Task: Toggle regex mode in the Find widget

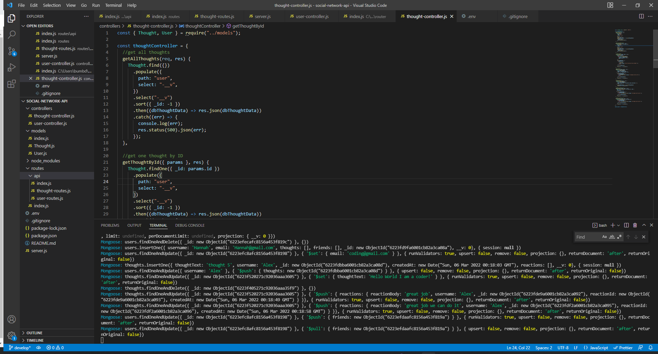Action: [620, 237]
